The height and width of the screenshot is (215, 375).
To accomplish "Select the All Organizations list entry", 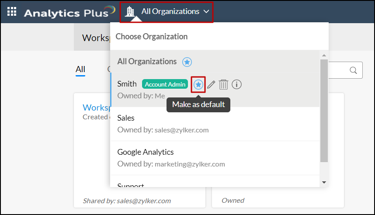I will 147,62.
